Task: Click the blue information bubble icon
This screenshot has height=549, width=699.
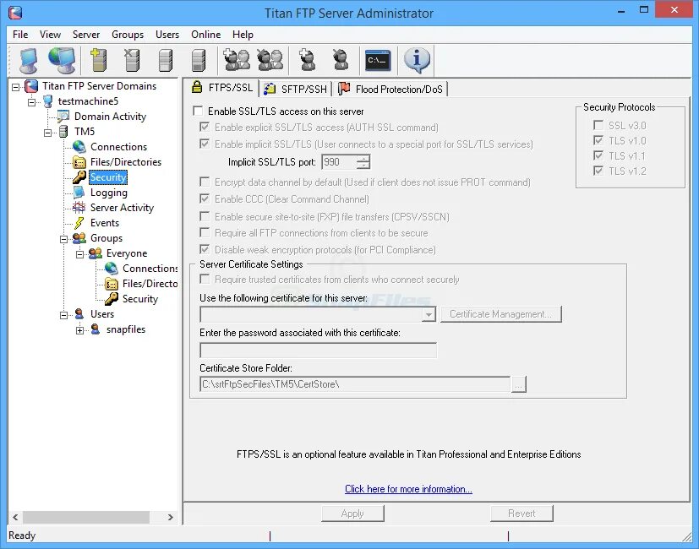Action: click(417, 61)
